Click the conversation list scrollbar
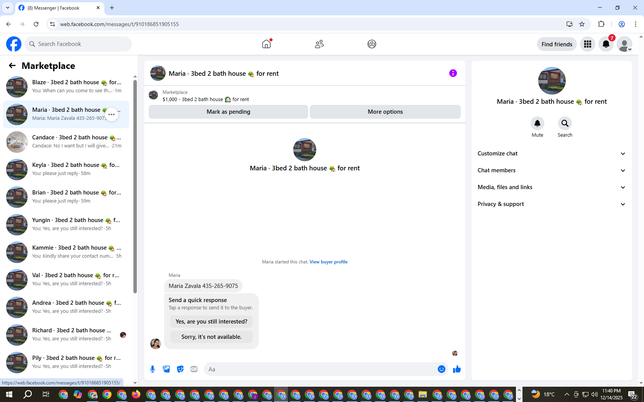The height and width of the screenshot is (402, 644). pyautogui.click(x=135, y=187)
